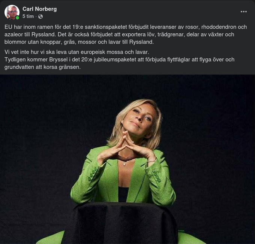Open the attached photo of woman in green blazer

(127, 159)
